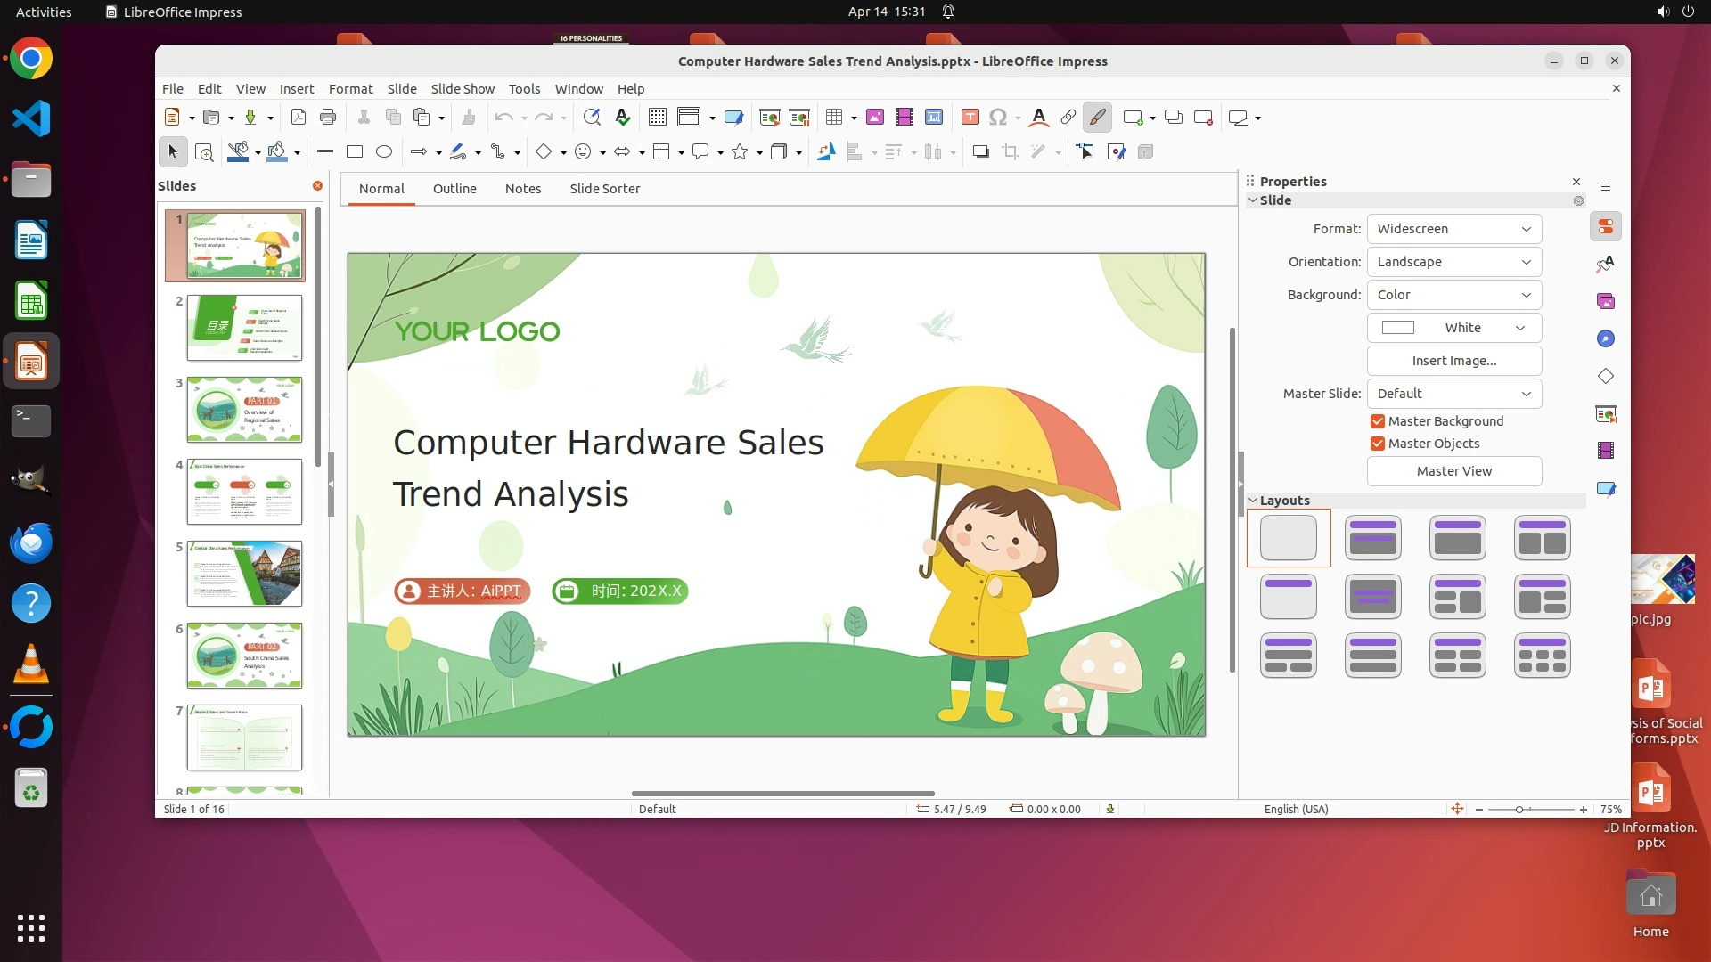Pick the blank slide layout option
Image resolution: width=1711 pixels, height=962 pixels.
[1289, 538]
